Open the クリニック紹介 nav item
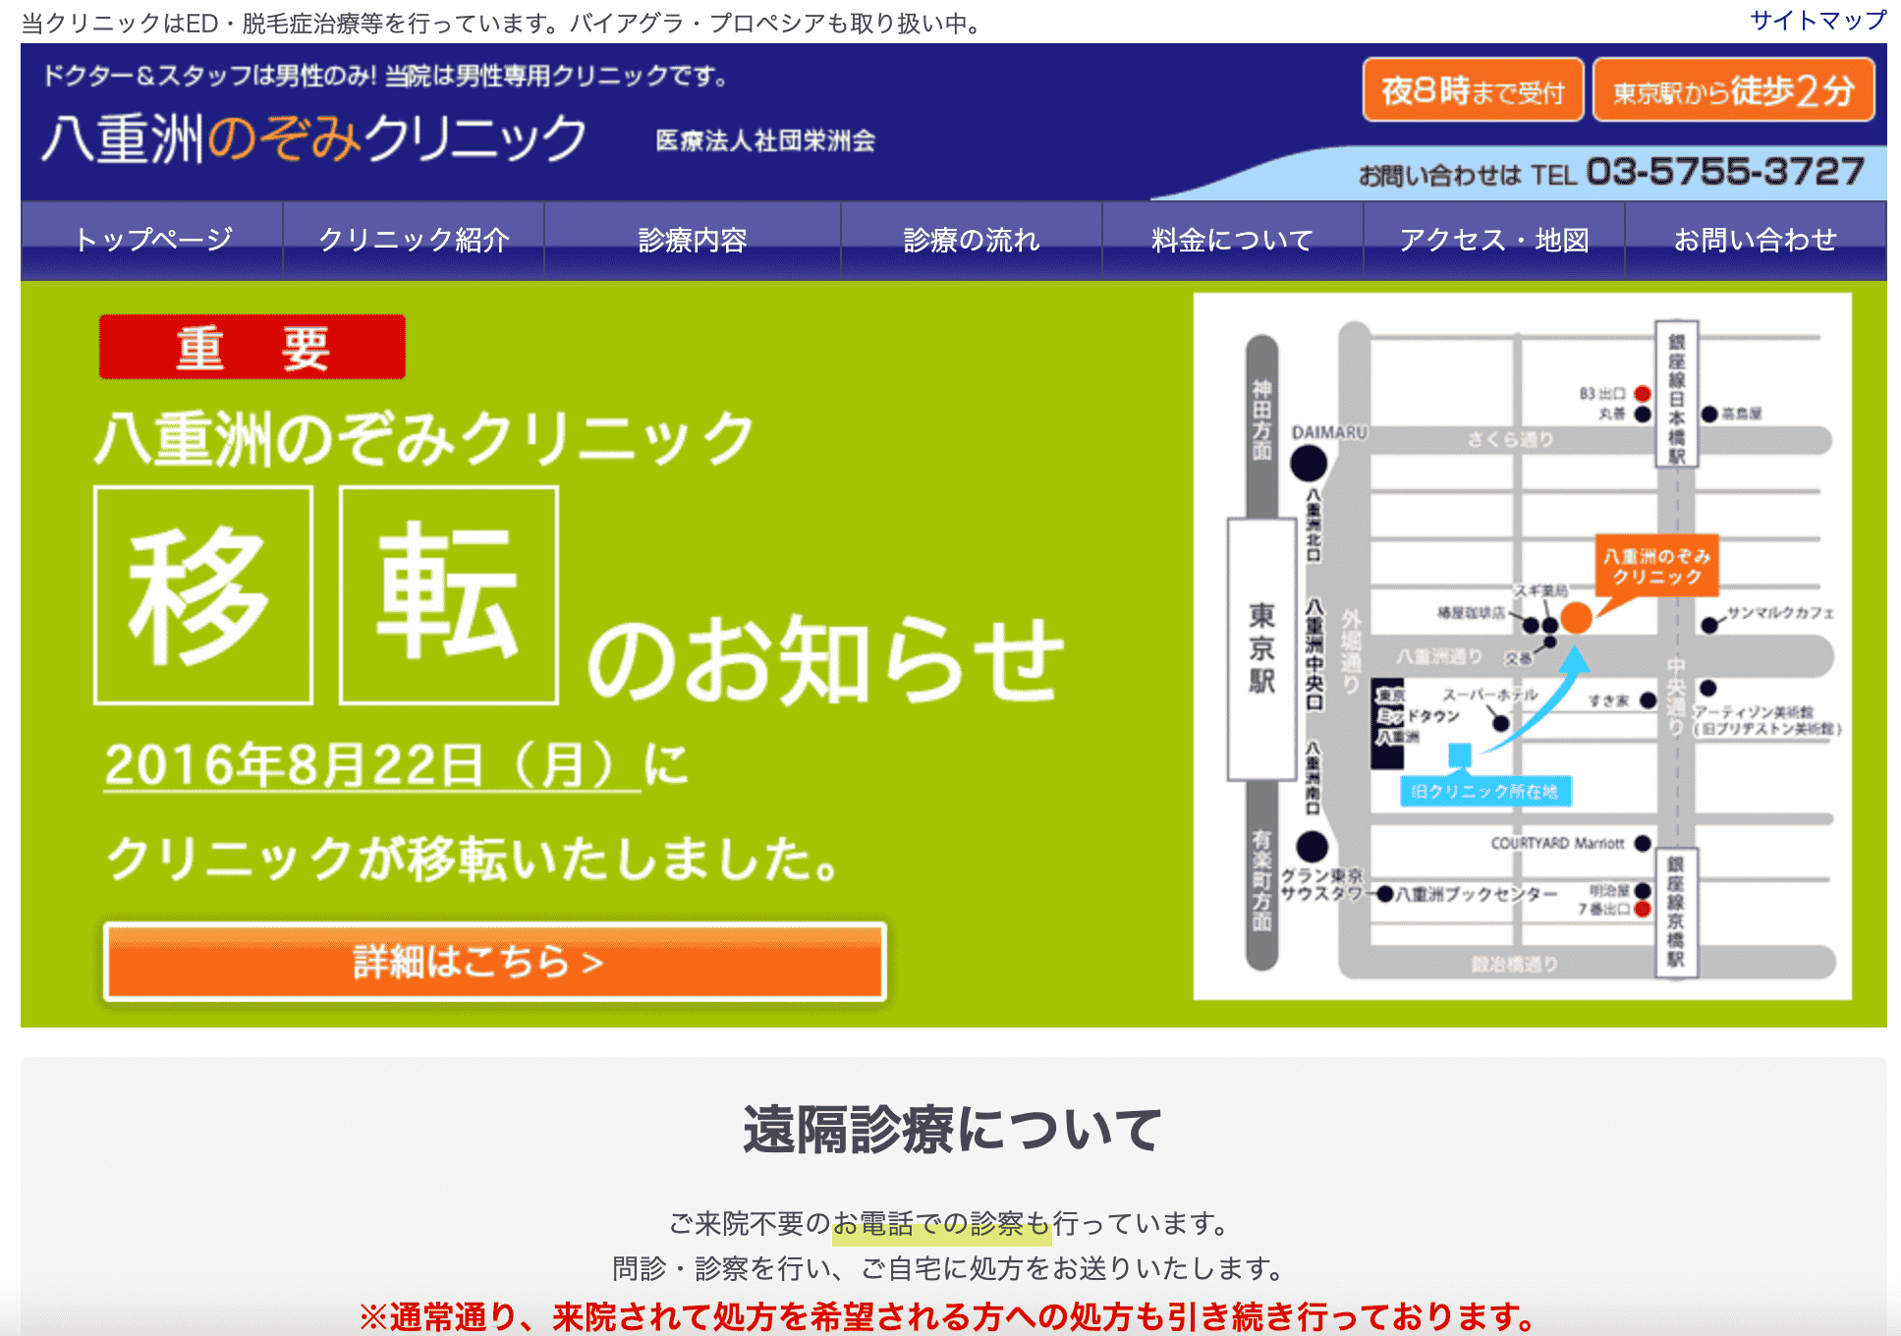The image size is (1901, 1336). [414, 240]
